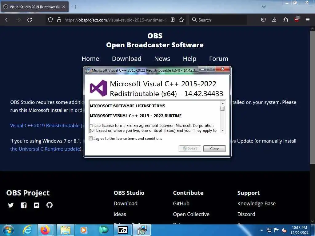Click the address bar URL field
315x236 pixels.
(116, 20)
